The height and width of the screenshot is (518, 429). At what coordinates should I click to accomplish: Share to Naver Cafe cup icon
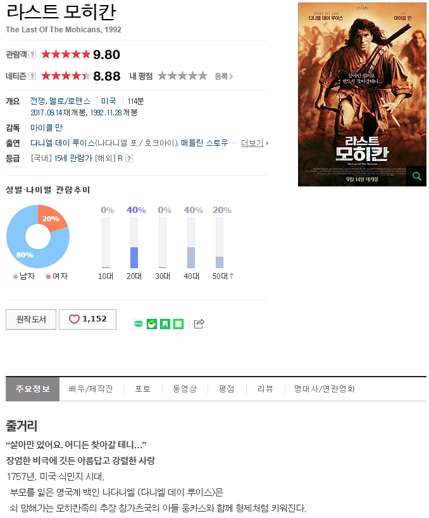(x=152, y=324)
